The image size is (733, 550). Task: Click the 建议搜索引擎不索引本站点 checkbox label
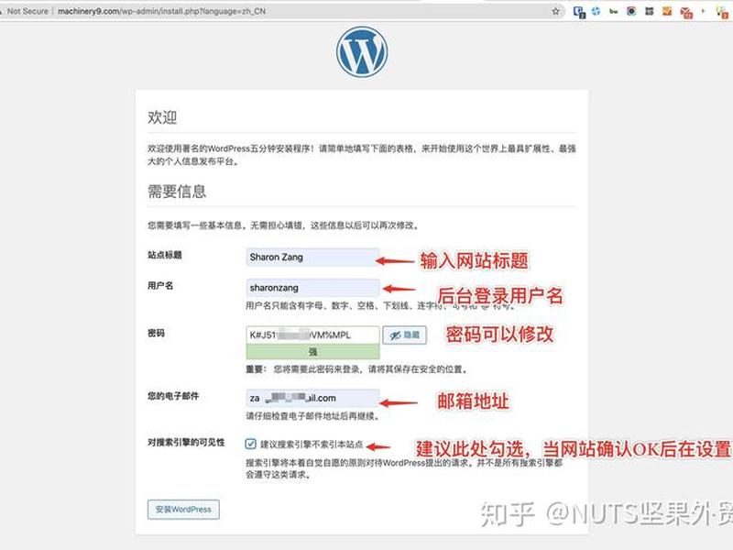coord(312,445)
